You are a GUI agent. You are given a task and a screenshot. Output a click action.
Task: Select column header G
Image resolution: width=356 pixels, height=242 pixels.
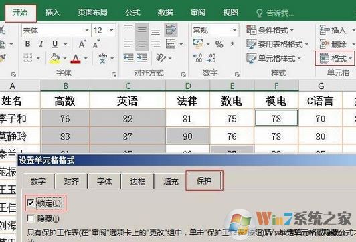[x=321, y=86]
